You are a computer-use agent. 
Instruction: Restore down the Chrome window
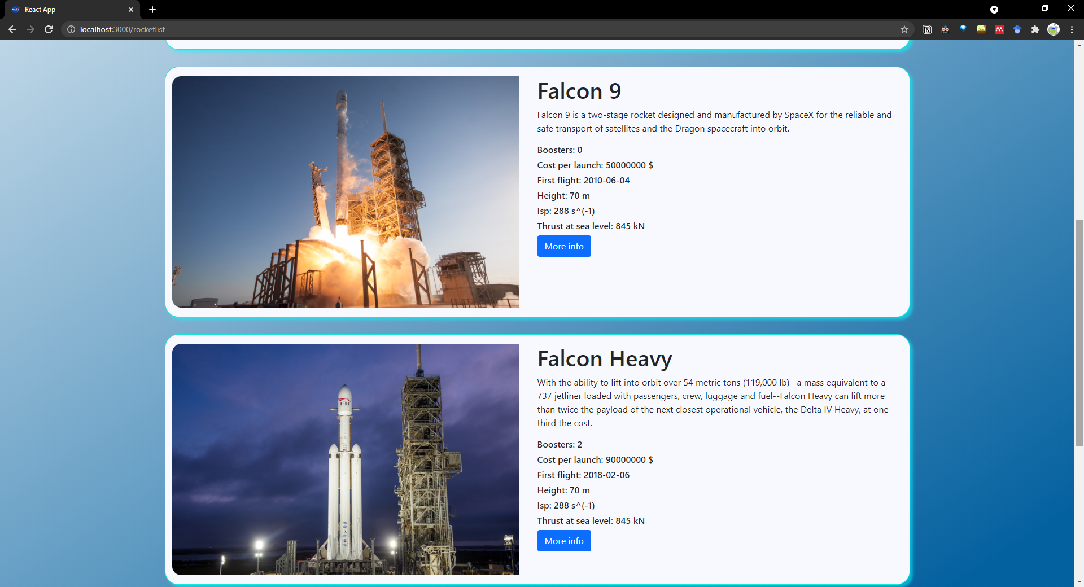coord(1045,8)
